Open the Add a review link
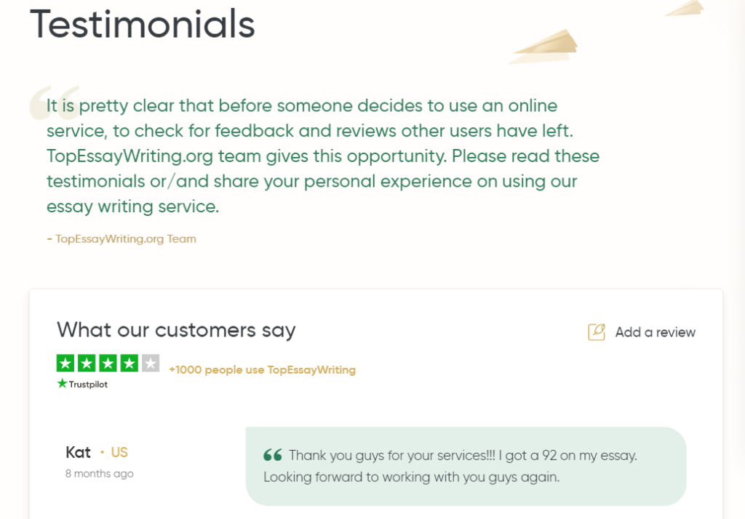The image size is (745, 519). (656, 332)
